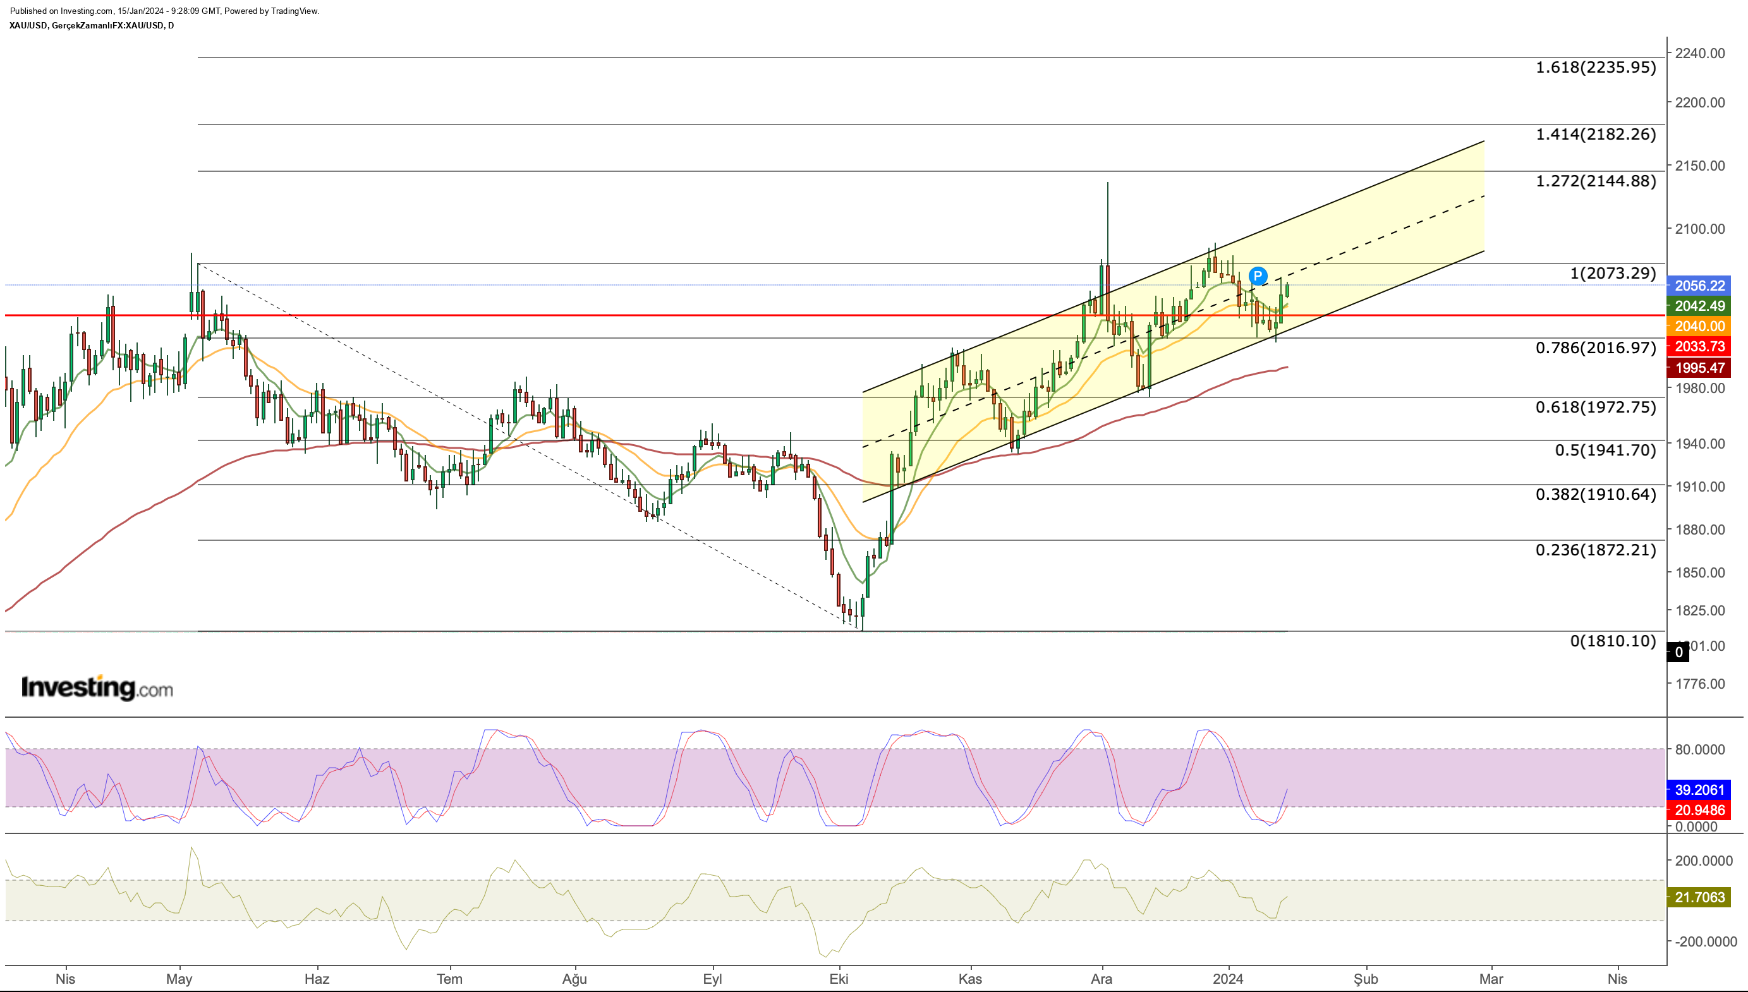Select the 0(1810.10) Fibonacci label

pyautogui.click(x=1612, y=641)
